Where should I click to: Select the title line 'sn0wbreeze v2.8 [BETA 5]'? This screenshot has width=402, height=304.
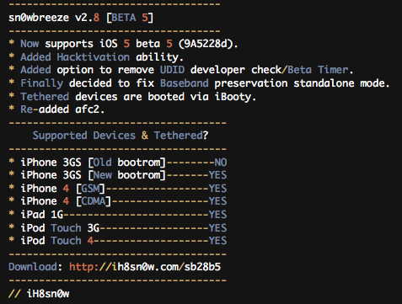pyautogui.click(x=81, y=18)
